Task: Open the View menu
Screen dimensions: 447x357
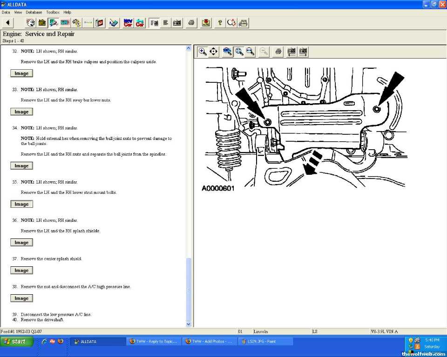Action: coord(18,12)
